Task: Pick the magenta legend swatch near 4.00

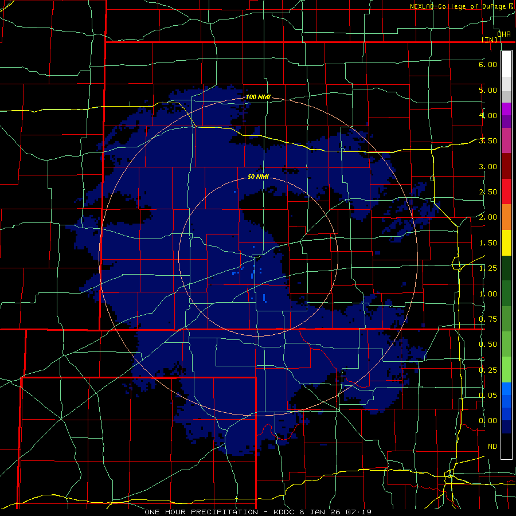Action: 506,109
